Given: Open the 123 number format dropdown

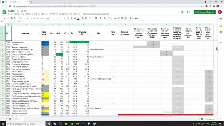Looking at the screenshot, I should [x=42, y=18].
